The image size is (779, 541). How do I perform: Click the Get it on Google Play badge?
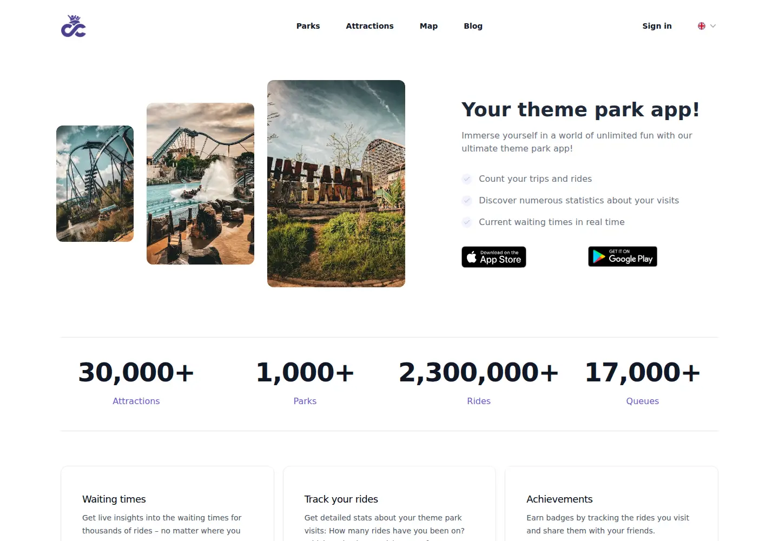623,256
